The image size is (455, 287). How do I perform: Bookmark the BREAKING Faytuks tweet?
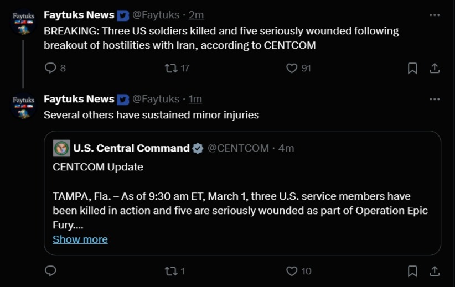coord(412,69)
